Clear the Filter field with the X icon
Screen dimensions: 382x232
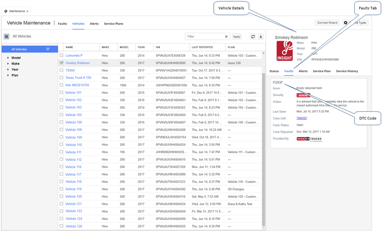click(x=226, y=37)
